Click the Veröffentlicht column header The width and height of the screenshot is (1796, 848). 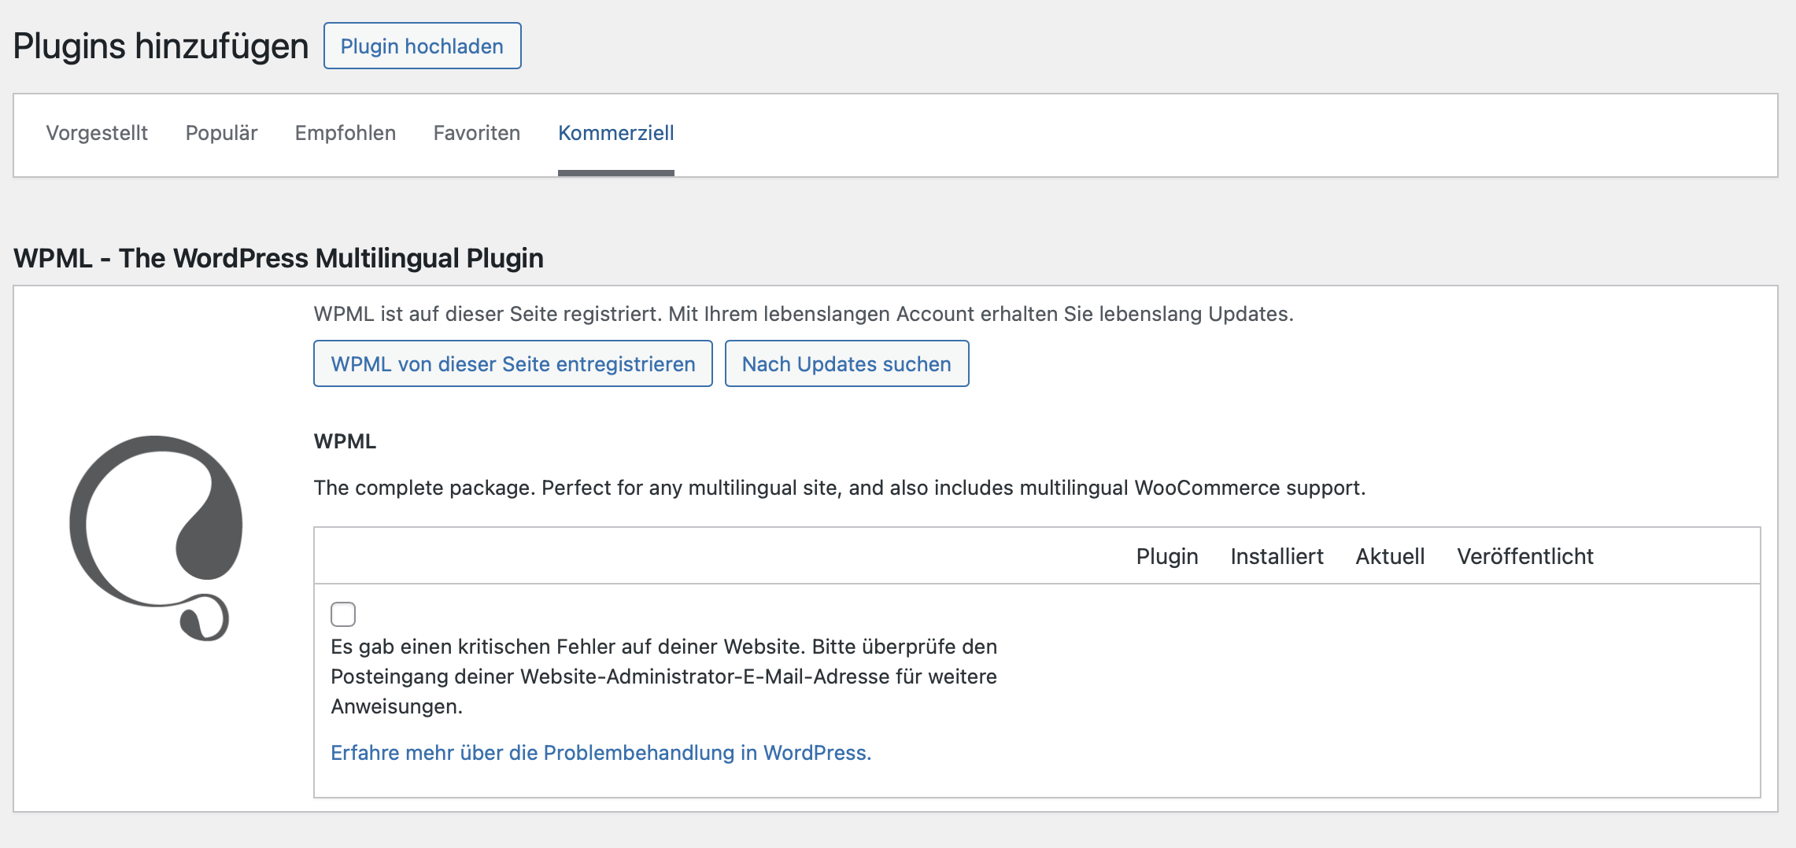1525,556
